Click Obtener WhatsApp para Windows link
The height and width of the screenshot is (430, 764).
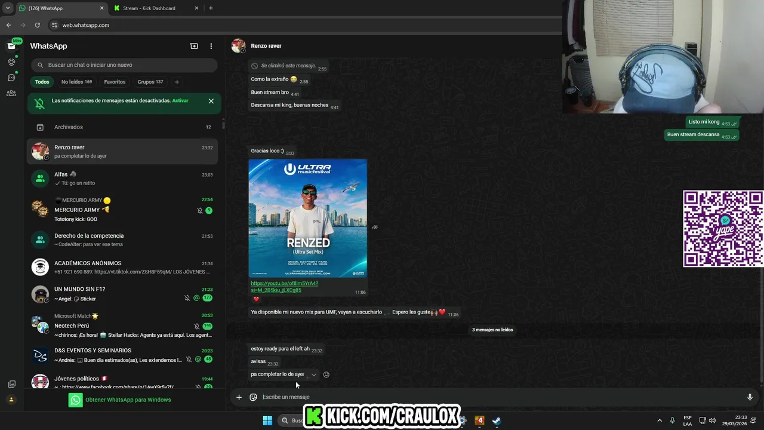[x=128, y=400]
